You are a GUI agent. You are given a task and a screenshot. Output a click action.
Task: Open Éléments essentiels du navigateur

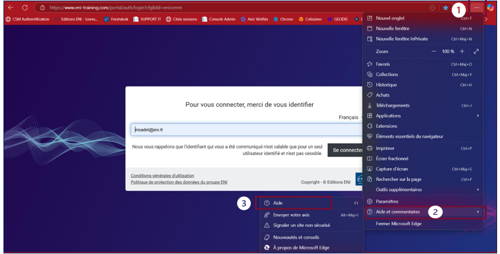[423, 137]
